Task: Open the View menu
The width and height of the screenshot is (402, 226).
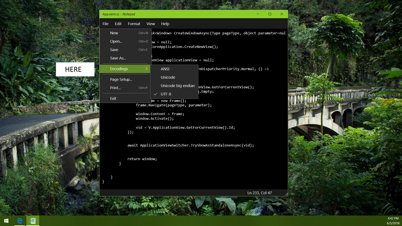Action: [x=151, y=24]
